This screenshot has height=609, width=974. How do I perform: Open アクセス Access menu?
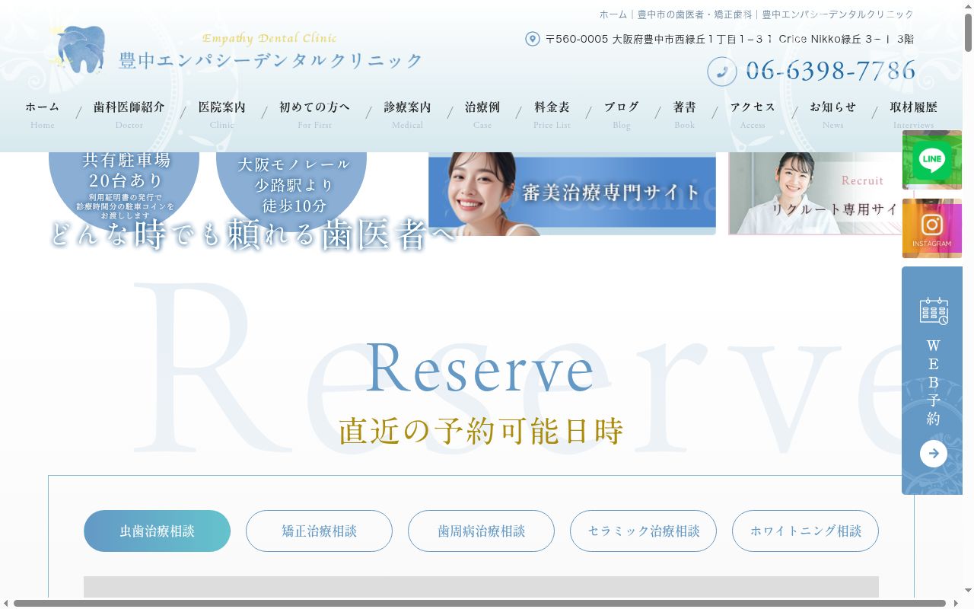pos(753,114)
